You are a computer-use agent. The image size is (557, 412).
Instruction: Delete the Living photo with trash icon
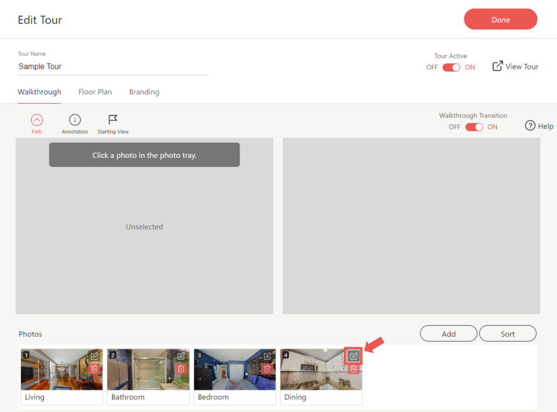click(x=95, y=368)
